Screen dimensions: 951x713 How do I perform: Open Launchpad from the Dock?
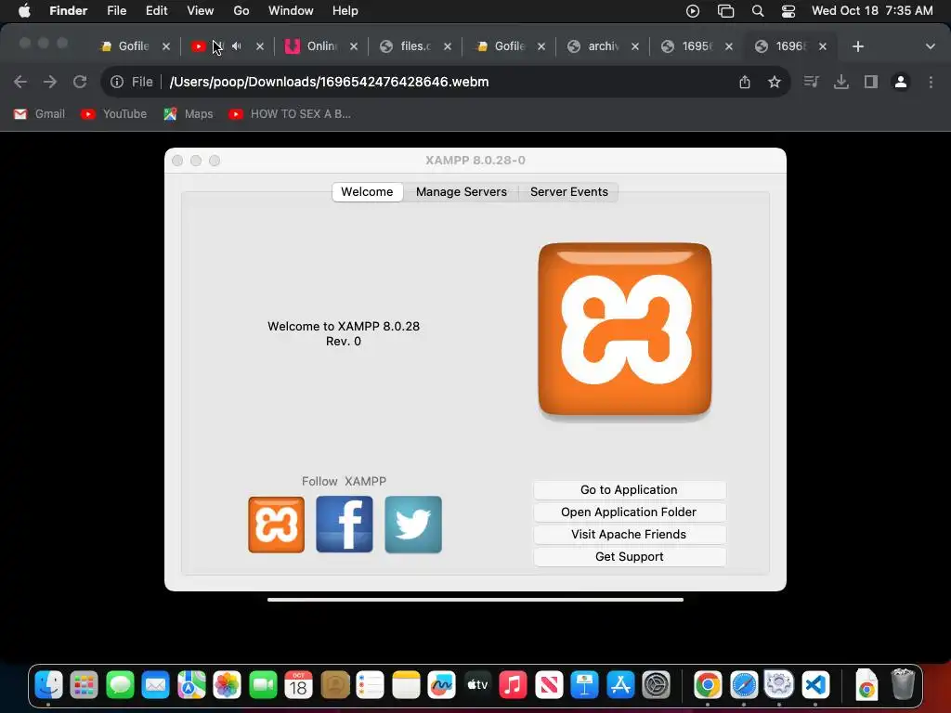(84, 685)
